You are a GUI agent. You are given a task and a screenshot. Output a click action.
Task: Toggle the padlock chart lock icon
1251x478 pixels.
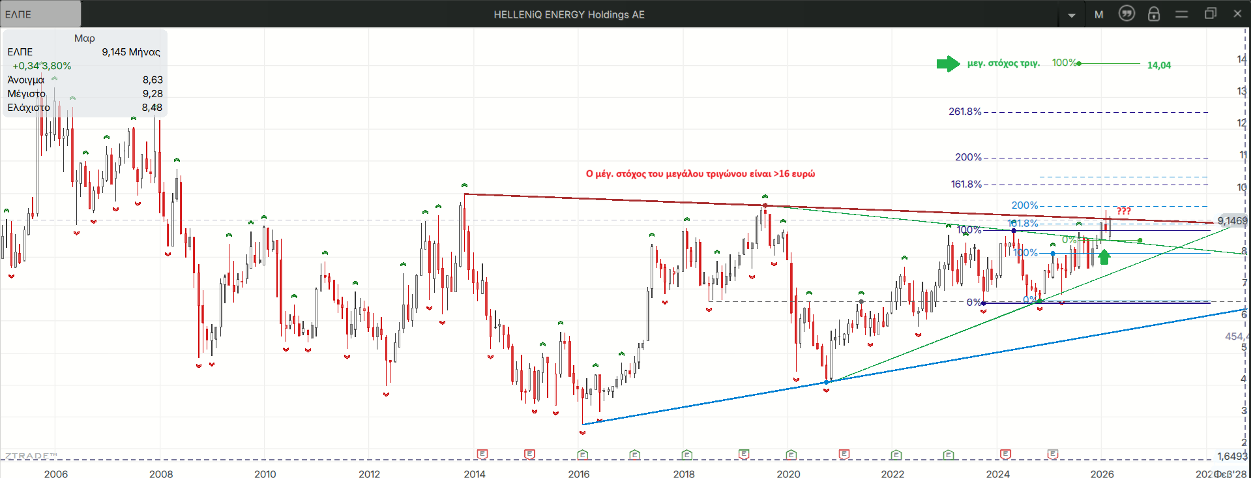[1154, 14]
